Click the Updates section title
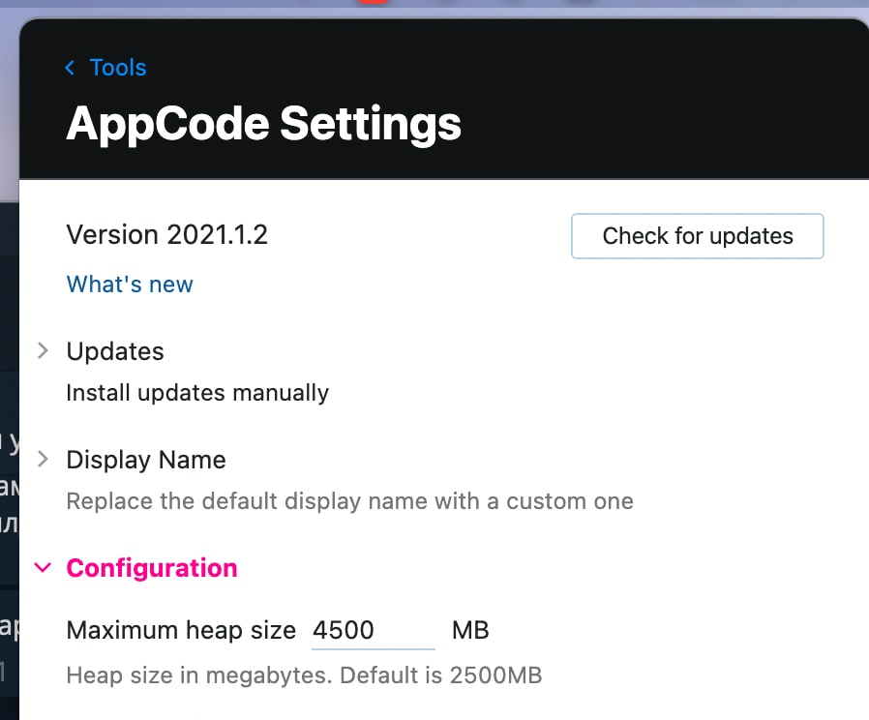 (x=115, y=351)
